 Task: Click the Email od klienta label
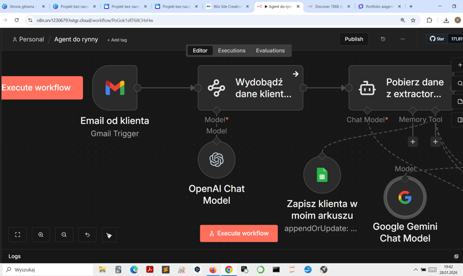[115, 121]
